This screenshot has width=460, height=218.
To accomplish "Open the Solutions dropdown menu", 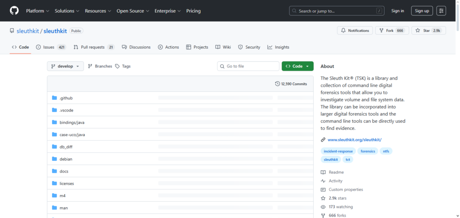I will pyautogui.click(x=67, y=11).
